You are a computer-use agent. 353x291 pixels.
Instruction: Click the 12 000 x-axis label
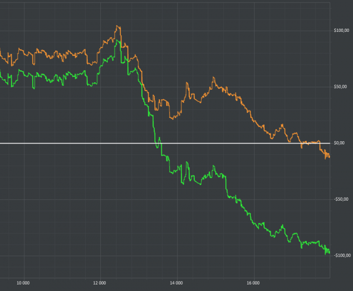click(x=99, y=283)
